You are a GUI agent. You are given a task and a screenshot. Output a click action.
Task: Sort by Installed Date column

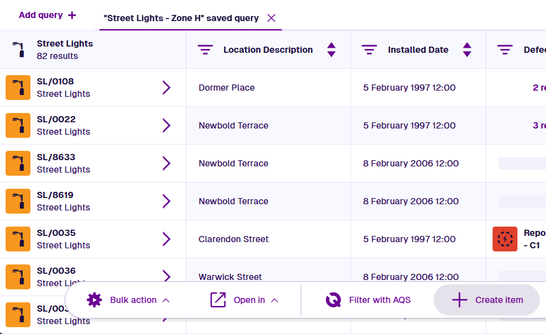coord(467,50)
